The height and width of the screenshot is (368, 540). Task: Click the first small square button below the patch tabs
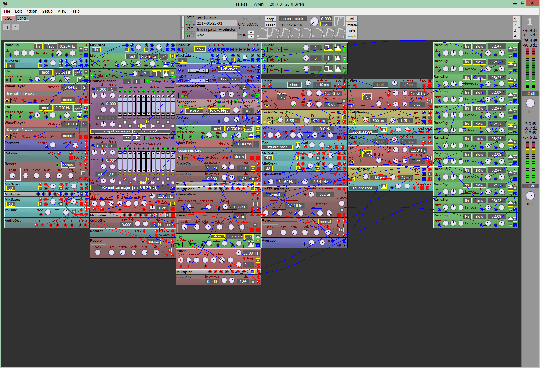(7, 26)
